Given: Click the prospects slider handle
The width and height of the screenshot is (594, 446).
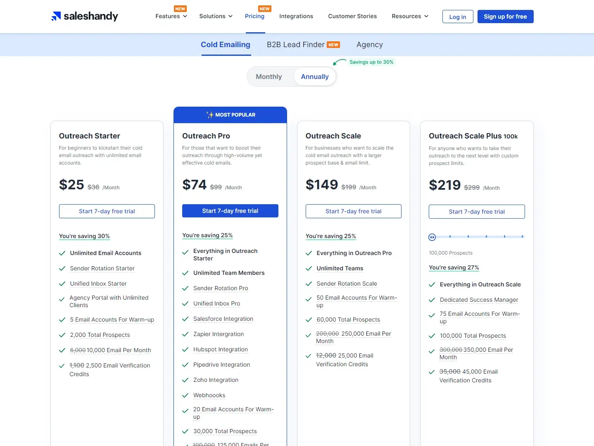Looking at the screenshot, I should 432,237.
